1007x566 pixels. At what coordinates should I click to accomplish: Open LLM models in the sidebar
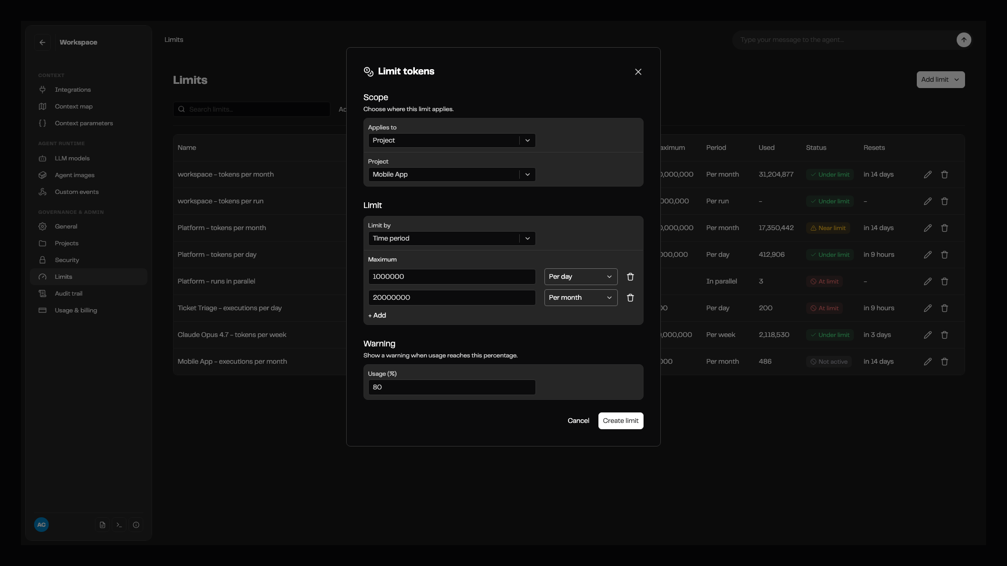(x=89, y=158)
